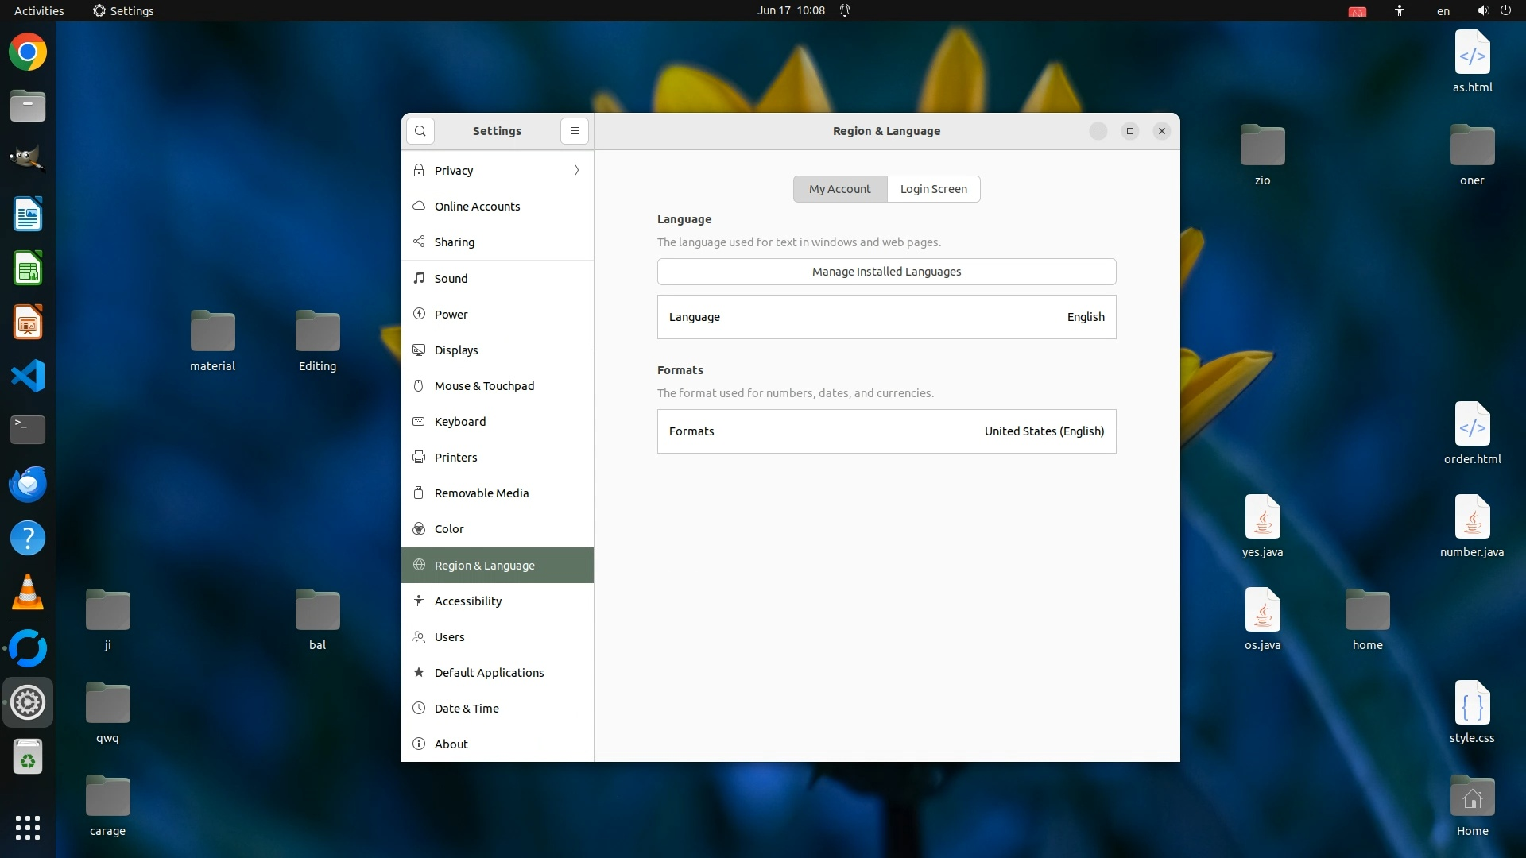1526x858 pixels.
Task: Open Color settings panel
Action: click(449, 529)
